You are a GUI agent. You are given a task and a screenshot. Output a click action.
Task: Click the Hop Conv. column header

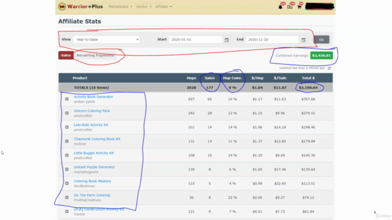click(233, 78)
